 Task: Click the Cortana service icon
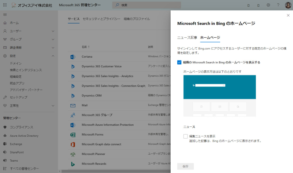pos(73,57)
